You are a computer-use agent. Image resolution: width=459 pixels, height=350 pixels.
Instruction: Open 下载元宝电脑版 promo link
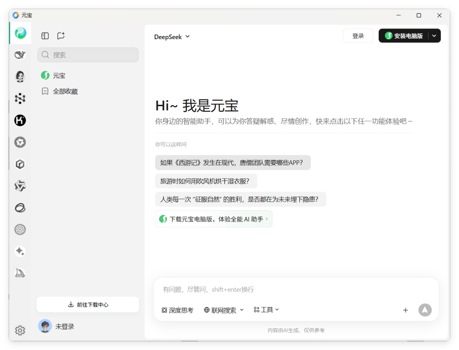[214, 219]
